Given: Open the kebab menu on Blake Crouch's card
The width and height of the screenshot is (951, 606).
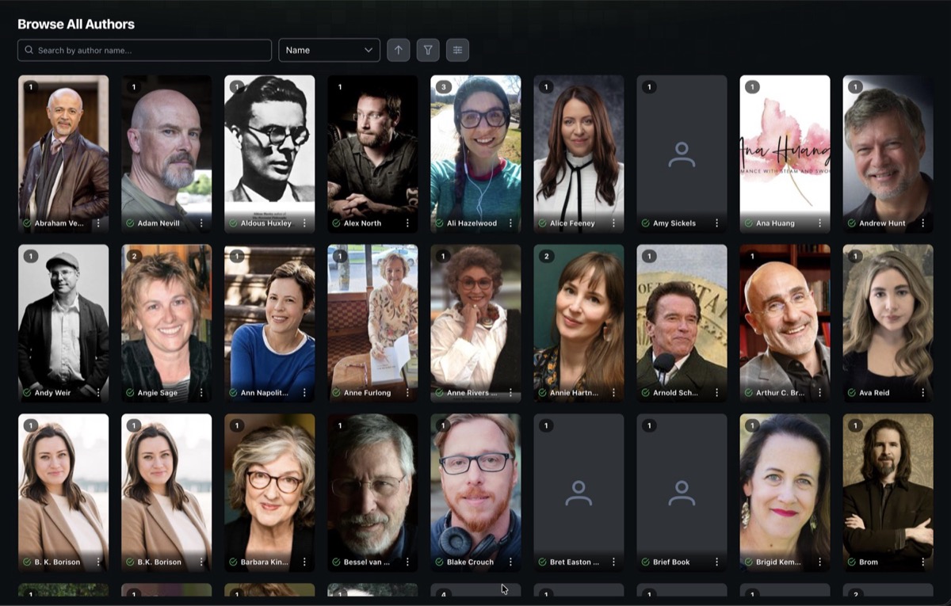Looking at the screenshot, I should point(510,562).
